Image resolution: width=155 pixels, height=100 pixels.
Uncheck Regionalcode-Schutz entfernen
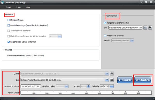coord(9,42)
